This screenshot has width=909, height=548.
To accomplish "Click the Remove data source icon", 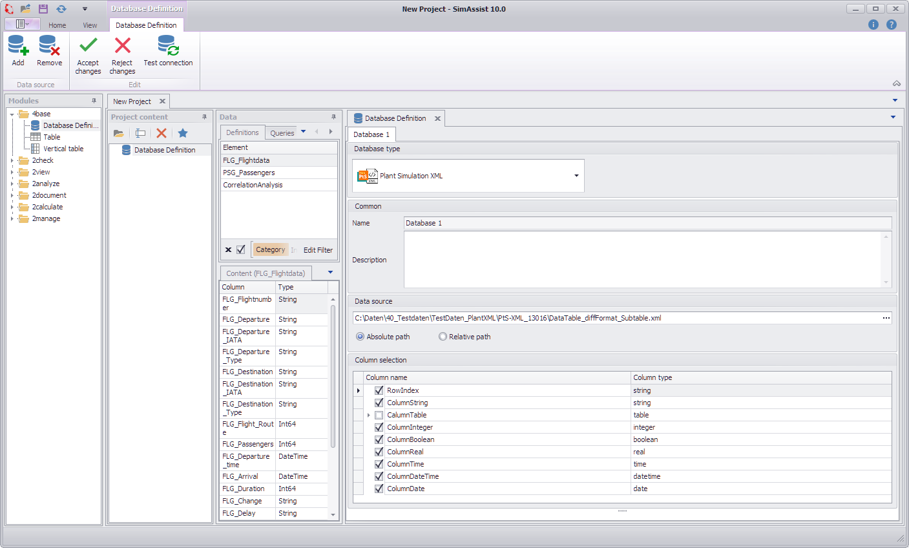I will click(x=49, y=47).
